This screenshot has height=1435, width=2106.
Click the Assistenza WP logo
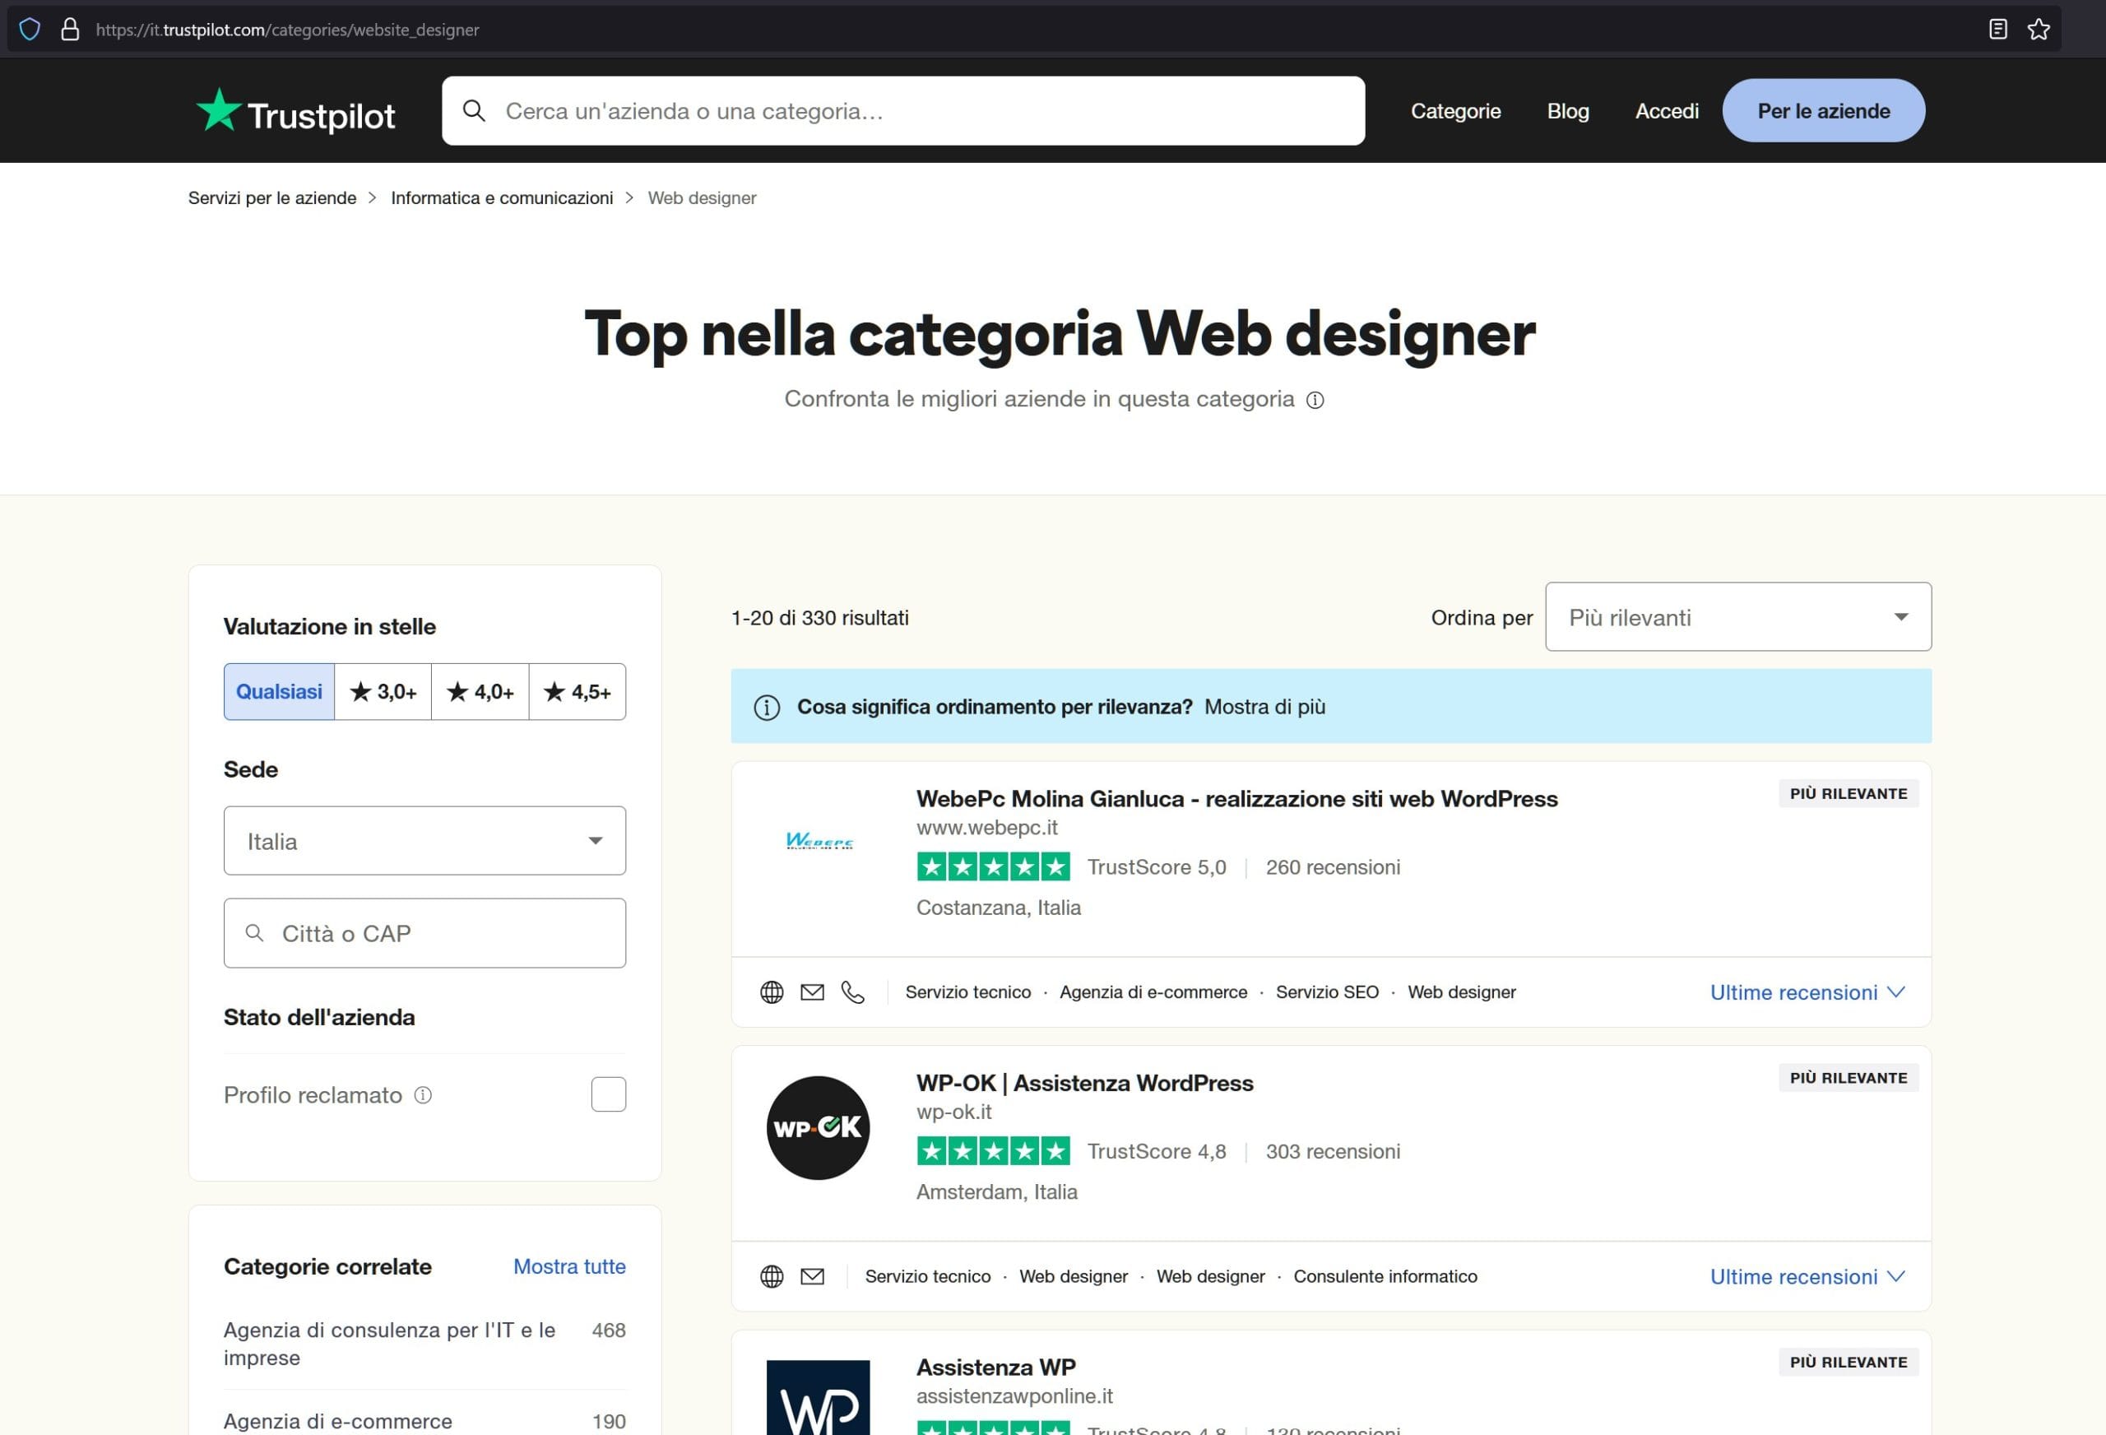[819, 1397]
